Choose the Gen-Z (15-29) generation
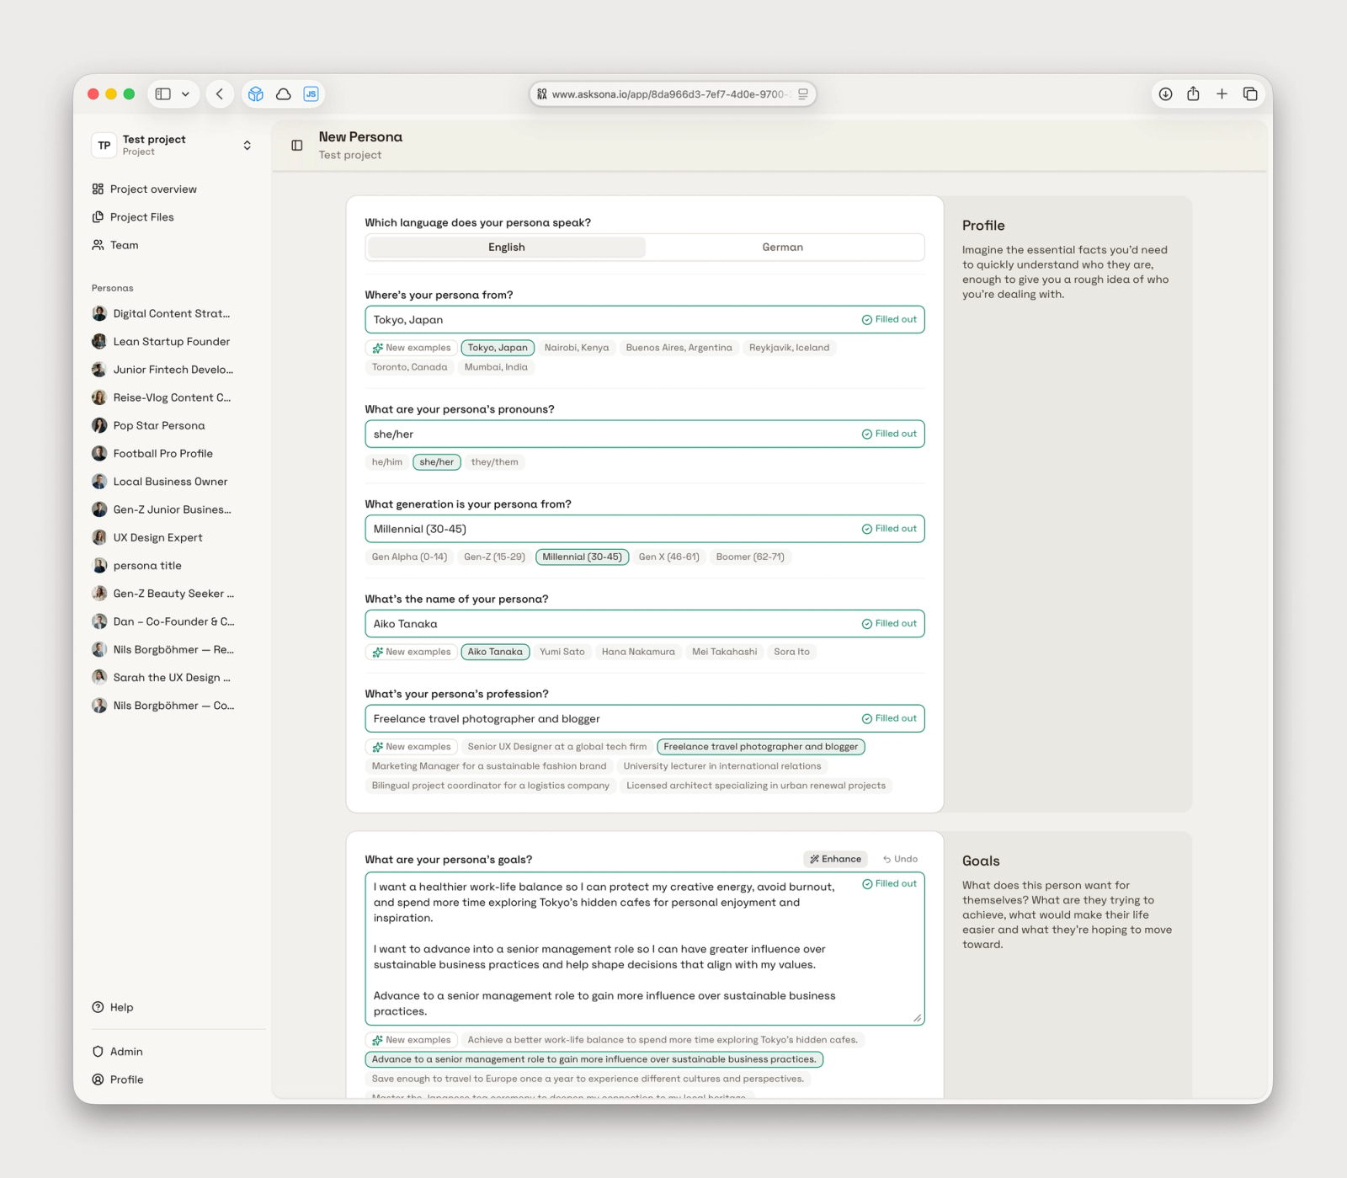The image size is (1347, 1178). point(495,557)
